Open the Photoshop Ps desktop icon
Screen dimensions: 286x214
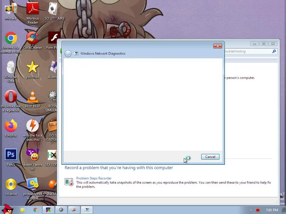[x=11, y=158]
